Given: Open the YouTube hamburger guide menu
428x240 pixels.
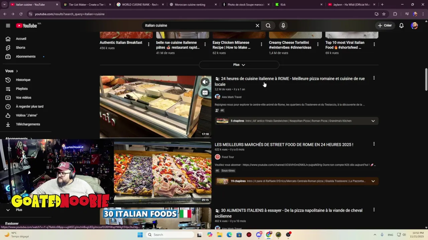Looking at the screenshot, I should click(x=8, y=26).
